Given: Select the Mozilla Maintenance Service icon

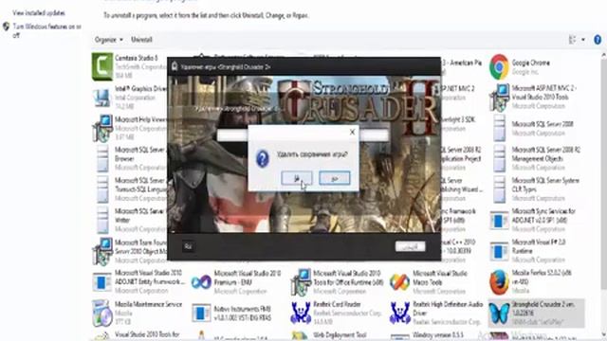Looking at the screenshot, I should point(102,313).
